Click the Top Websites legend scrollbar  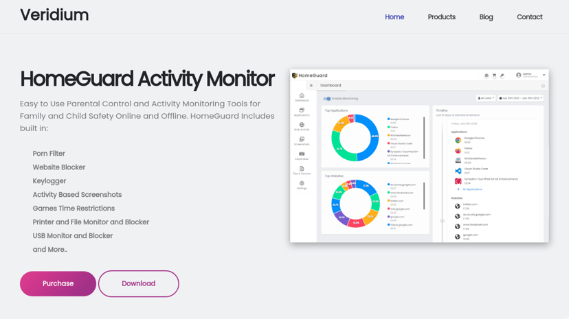pyautogui.click(x=424, y=196)
